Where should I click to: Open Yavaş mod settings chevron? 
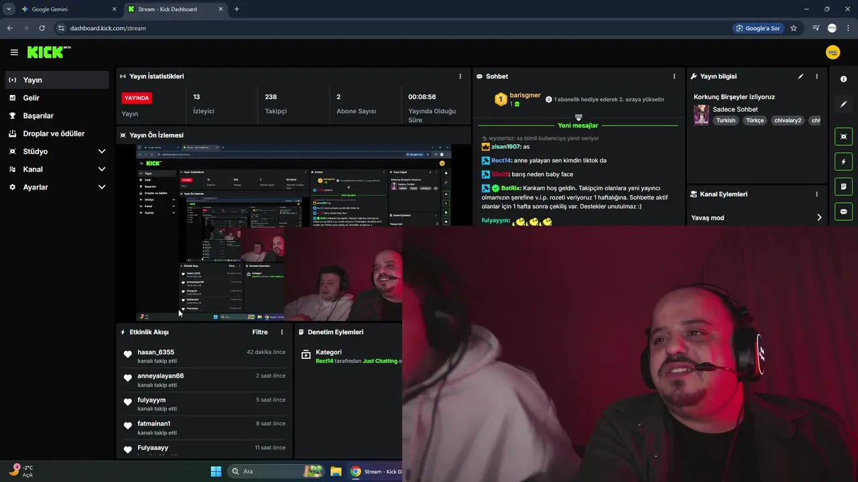[x=819, y=218]
